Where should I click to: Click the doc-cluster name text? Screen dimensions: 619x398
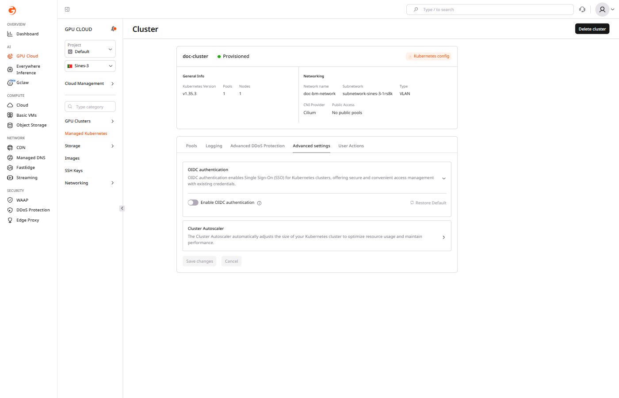[x=195, y=57]
